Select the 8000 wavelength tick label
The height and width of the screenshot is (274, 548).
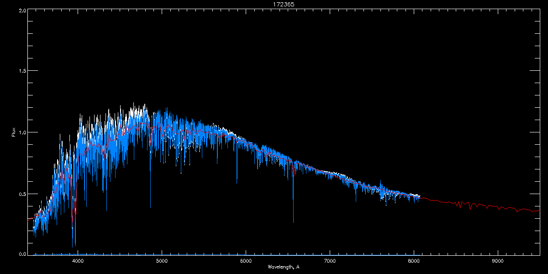[414, 261]
